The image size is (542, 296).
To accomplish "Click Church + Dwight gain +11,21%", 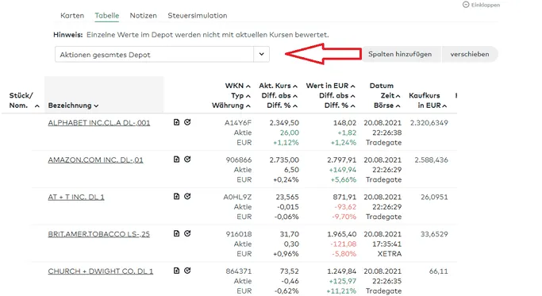I will 342,290.
